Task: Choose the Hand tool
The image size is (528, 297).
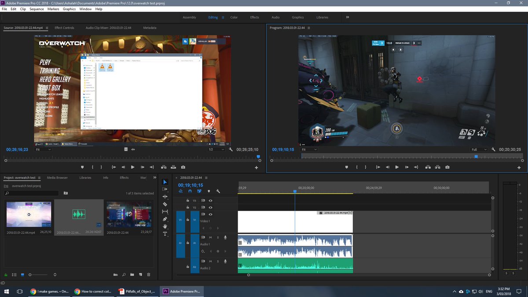Action: tap(165, 226)
